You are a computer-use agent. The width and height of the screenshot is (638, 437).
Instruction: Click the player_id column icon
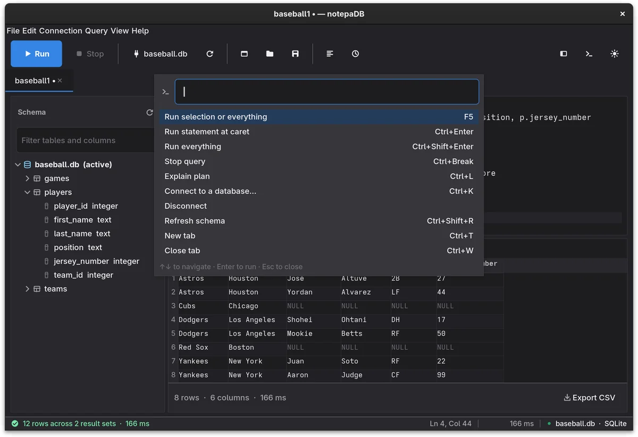pyautogui.click(x=47, y=206)
